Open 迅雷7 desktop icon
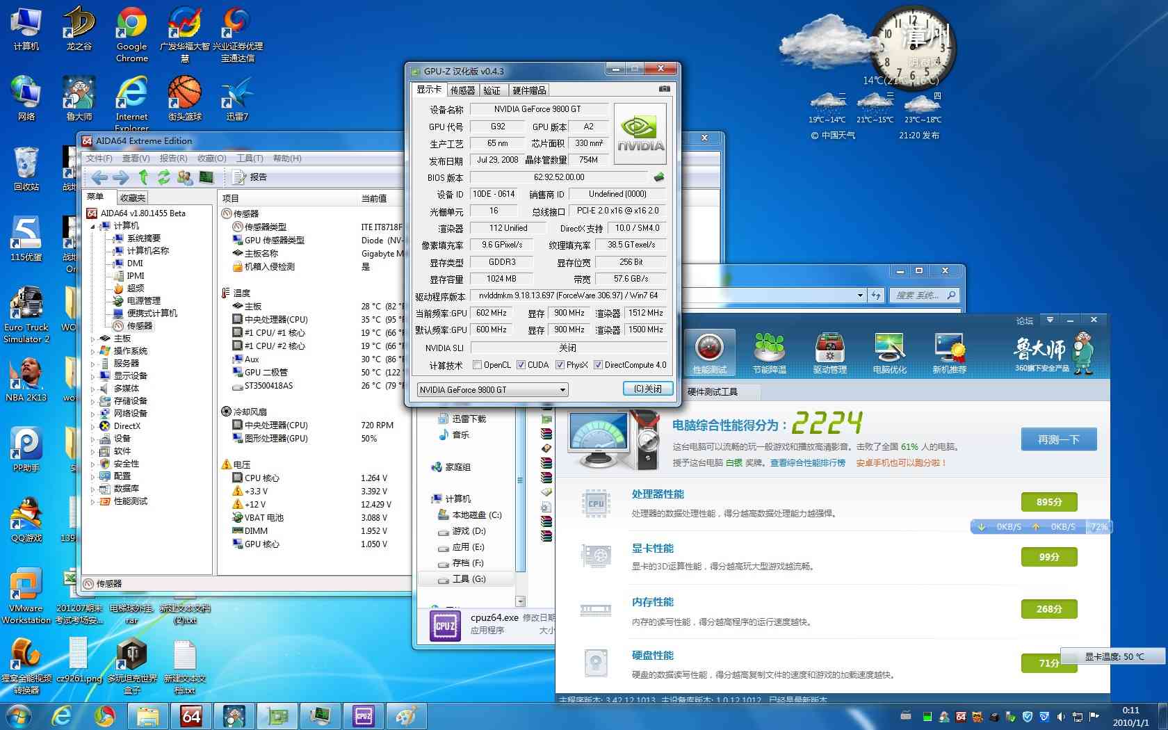This screenshot has height=730, width=1168. pos(237,99)
